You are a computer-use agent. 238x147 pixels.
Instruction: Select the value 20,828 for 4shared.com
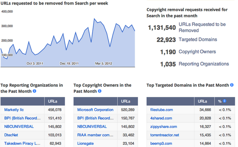pos(205,118)
